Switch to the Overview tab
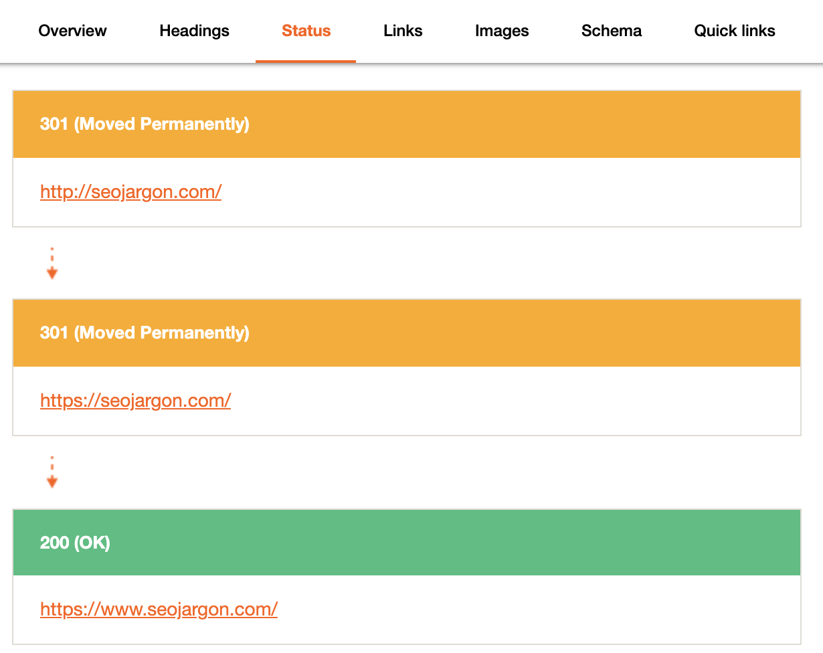This screenshot has width=823, height=653. tap(72, 31)
